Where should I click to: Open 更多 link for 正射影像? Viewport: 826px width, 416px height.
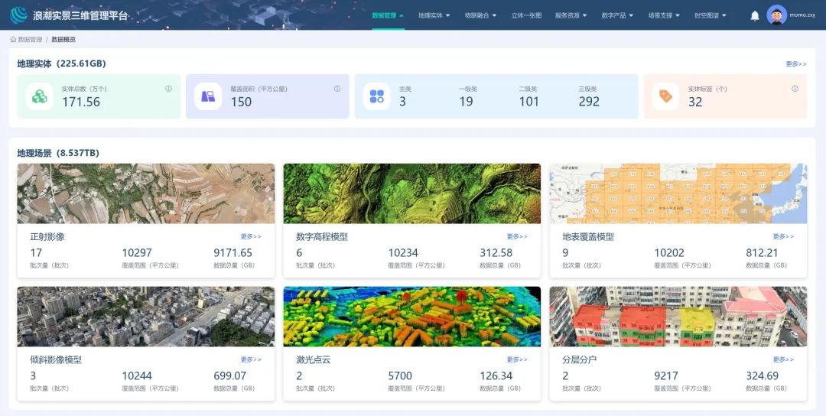(x=251, y=236)
